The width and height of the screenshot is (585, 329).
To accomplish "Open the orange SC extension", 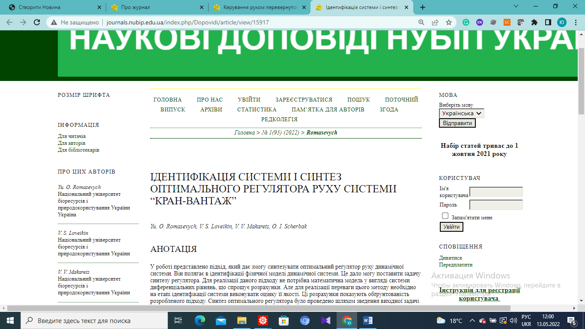I will (507, 22).
